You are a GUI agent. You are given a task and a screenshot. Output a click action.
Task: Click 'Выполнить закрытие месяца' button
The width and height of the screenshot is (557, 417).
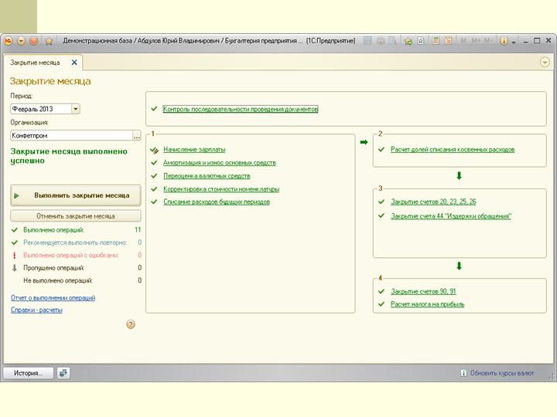point(76,195)
